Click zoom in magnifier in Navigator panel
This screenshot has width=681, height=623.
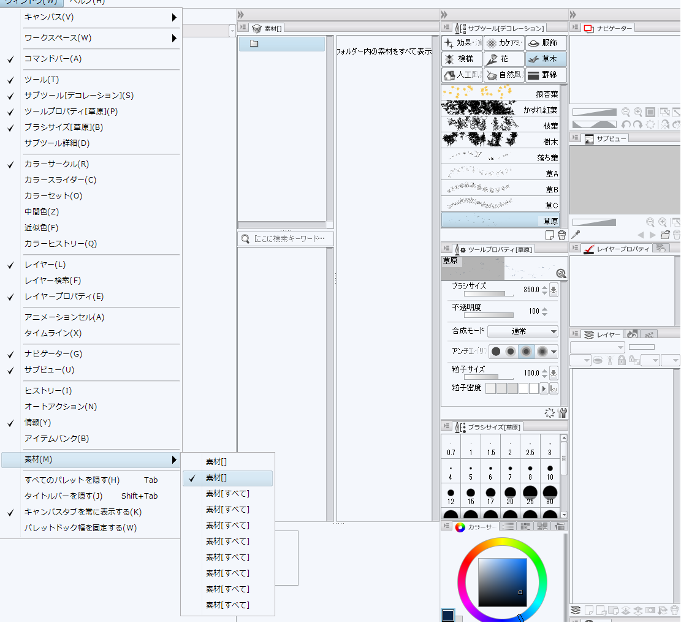point(638,112)
